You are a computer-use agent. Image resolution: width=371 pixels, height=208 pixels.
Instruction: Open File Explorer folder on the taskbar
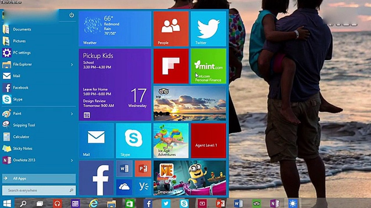[x=112, y=203]
